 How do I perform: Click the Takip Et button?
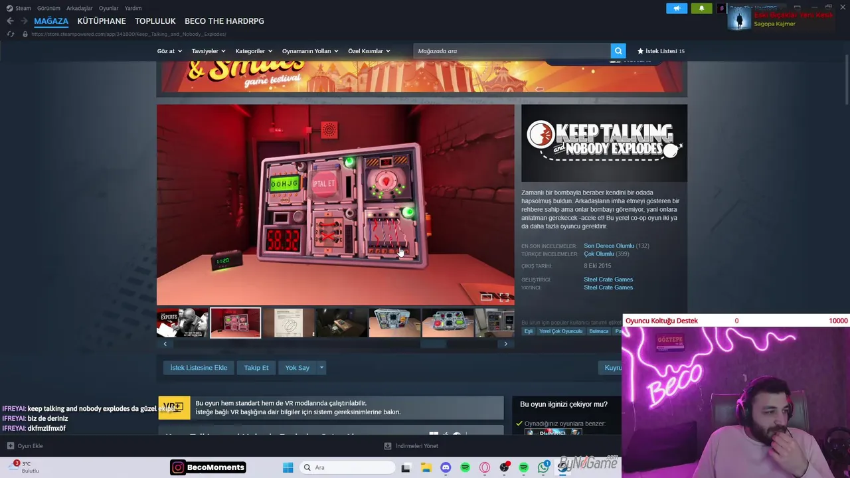pos(256,368)
